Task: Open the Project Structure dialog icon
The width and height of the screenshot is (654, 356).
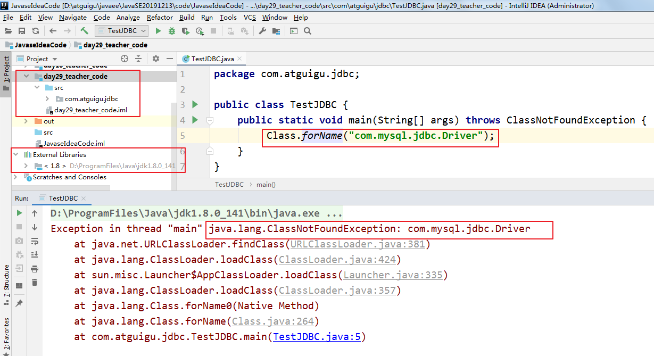Action: (276, 31)
